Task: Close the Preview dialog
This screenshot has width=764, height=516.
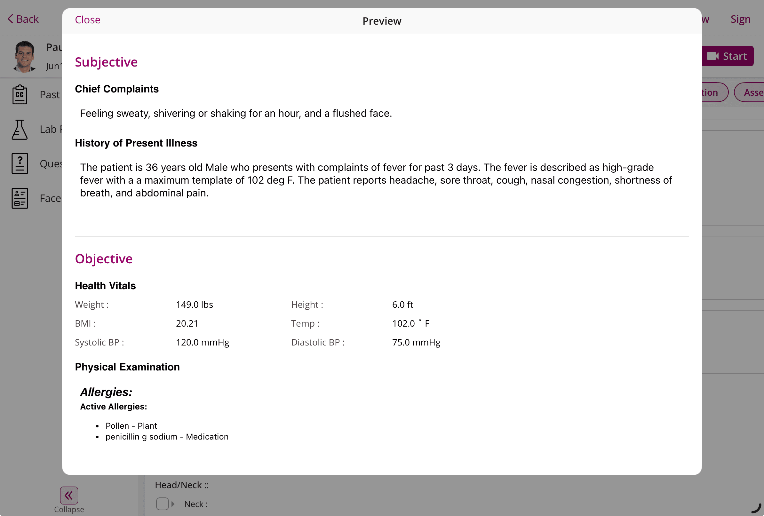Action: tap(87, 20)
